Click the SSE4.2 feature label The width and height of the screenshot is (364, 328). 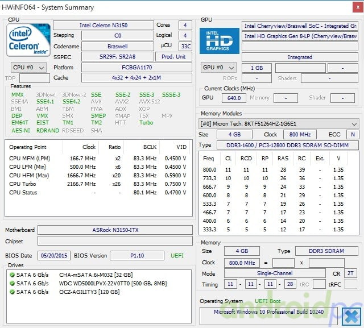click(x=72, y=102)
